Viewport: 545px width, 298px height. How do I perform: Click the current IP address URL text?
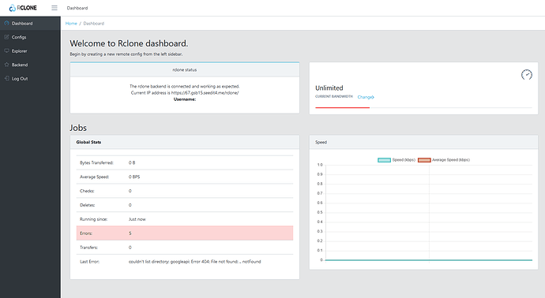tap(205, 93)
